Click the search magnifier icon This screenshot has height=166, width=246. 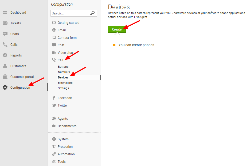coord(92,13)
